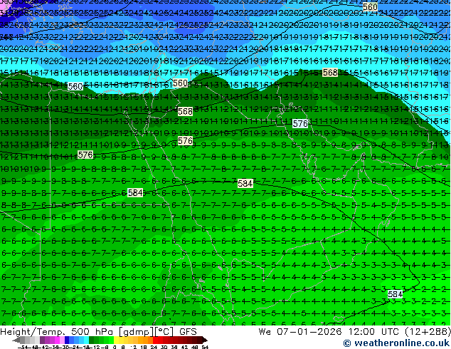Click the grey left arrow end of the legend
Screen dimensions: 451x349
click(x=16, y=340)
